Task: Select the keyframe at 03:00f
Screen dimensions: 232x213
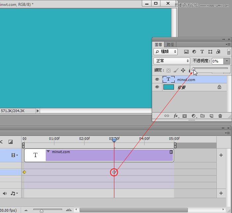Action: coord(114,172)
